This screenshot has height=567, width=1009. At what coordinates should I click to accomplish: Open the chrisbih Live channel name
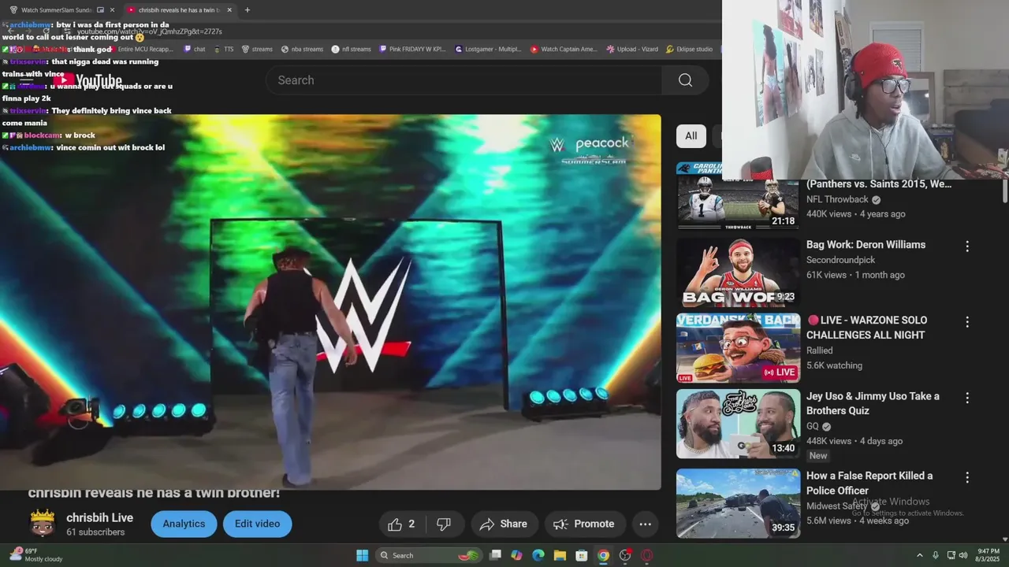tap(99, 518)
